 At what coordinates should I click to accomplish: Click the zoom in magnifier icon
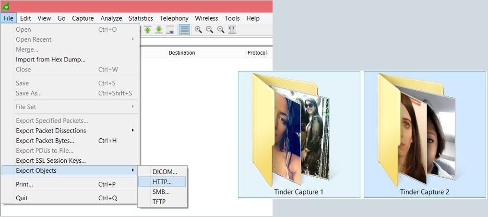[x=198, y=30]
